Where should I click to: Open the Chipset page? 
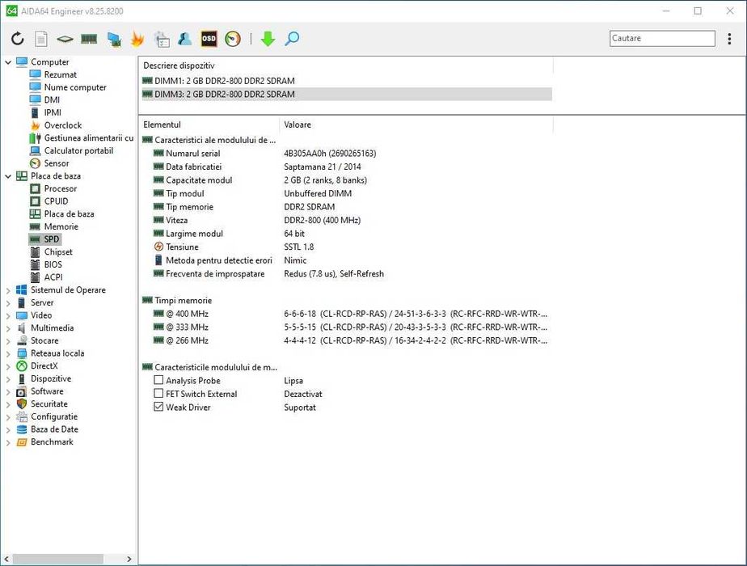click(58, 252)
